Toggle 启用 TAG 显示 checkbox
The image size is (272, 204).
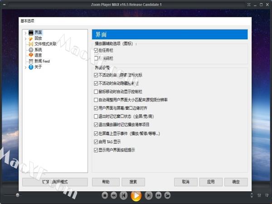pos(96,142)
